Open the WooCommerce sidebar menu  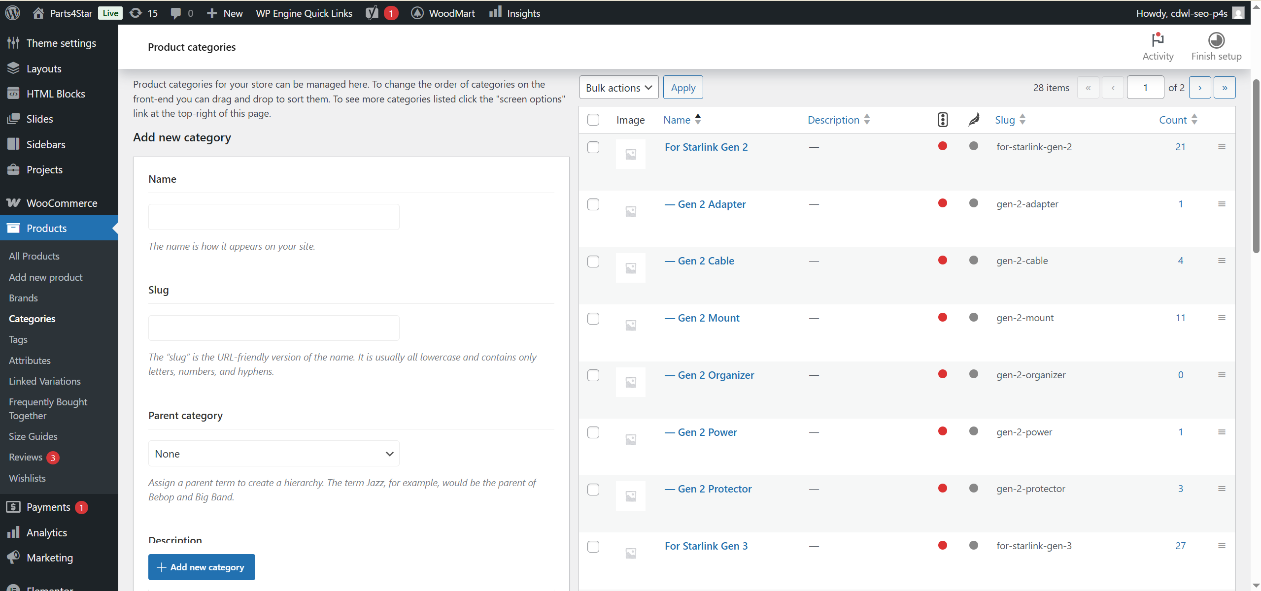[x=62, y=203]
